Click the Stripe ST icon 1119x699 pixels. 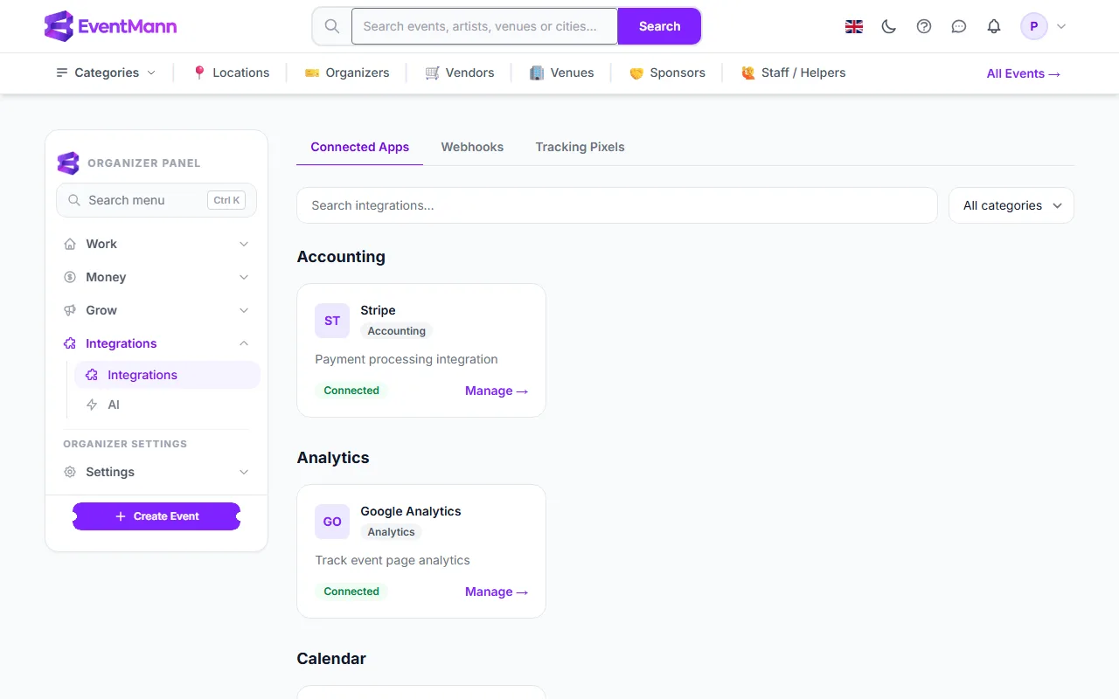coord(332,321)
